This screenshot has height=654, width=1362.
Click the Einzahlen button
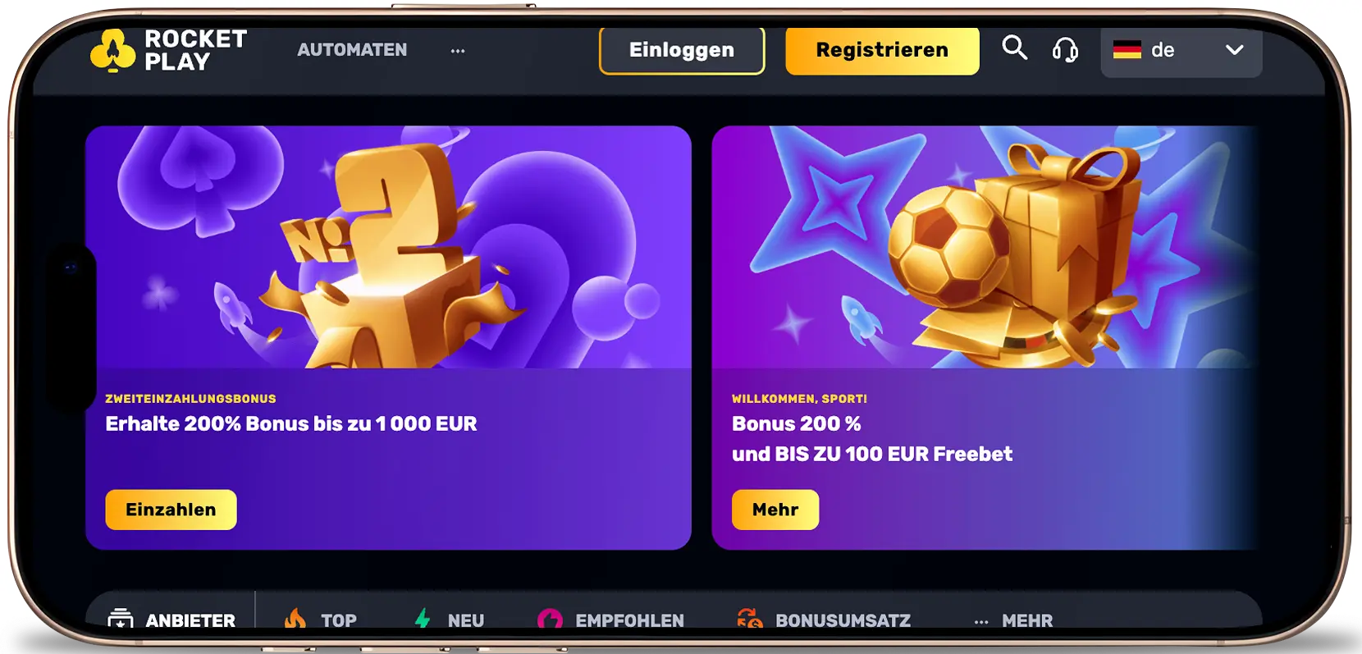(171, 510)
